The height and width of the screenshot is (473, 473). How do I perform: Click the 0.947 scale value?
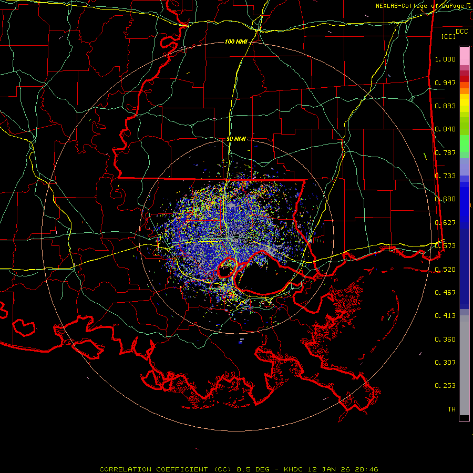tap(445, 83)
